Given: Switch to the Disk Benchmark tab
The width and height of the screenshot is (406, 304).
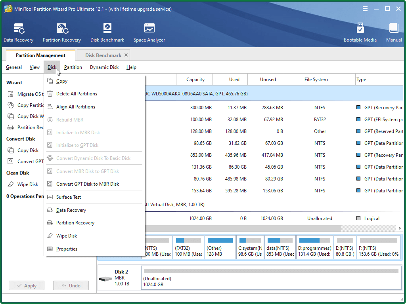Looking at the screenshot, I should (x=103, y=55).
